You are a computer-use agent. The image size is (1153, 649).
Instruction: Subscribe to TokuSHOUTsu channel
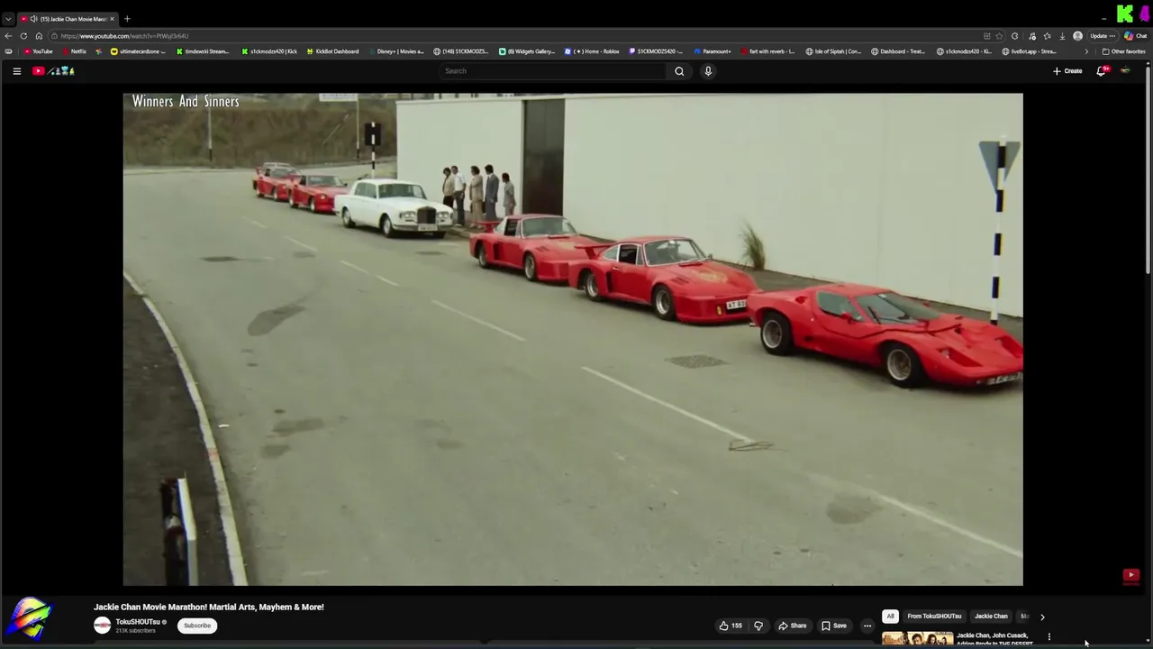point(197,626)
